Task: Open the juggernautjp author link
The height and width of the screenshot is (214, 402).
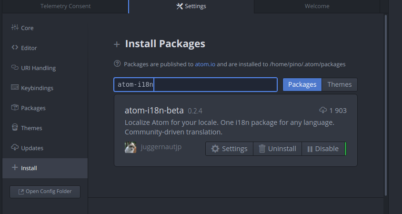Action: [x=161, y=147]
